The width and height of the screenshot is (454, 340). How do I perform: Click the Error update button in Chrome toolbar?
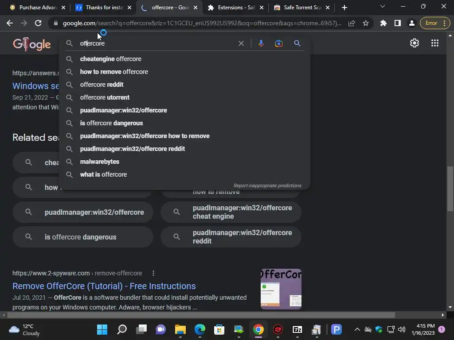click(x=435, y=23)
